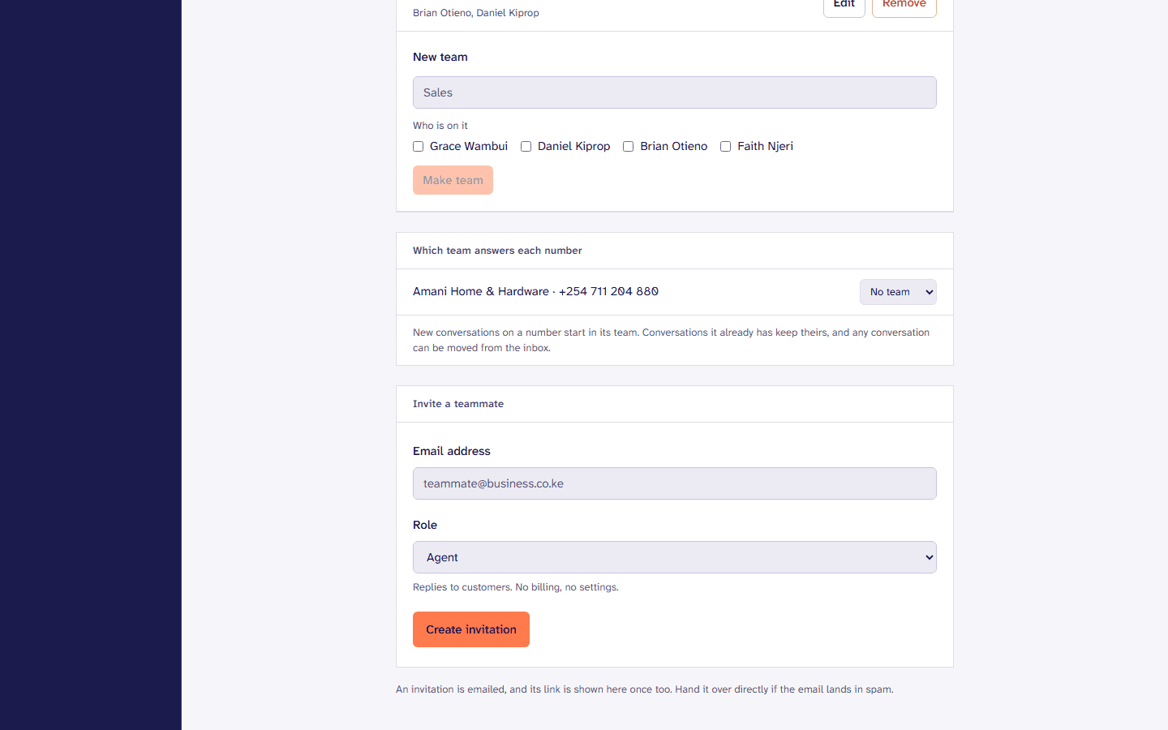
Task: Check the Daniel Kiprop checkbox
Action: point(526,147)
